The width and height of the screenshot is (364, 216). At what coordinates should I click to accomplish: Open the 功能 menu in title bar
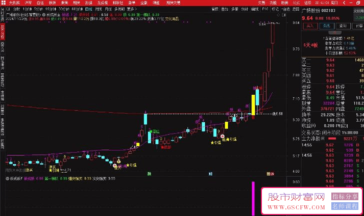coord(273,3)
